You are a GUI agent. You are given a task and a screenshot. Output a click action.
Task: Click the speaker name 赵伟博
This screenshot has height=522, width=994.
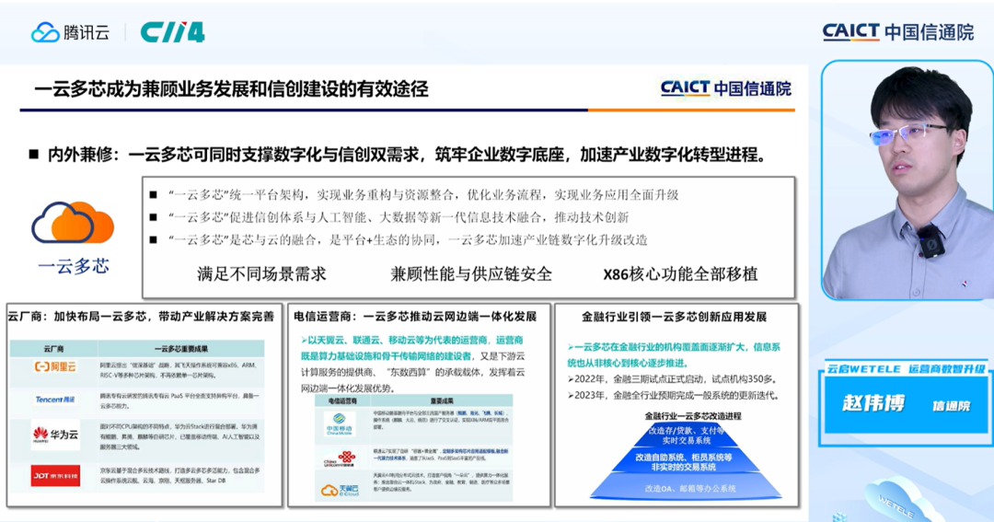873,403
